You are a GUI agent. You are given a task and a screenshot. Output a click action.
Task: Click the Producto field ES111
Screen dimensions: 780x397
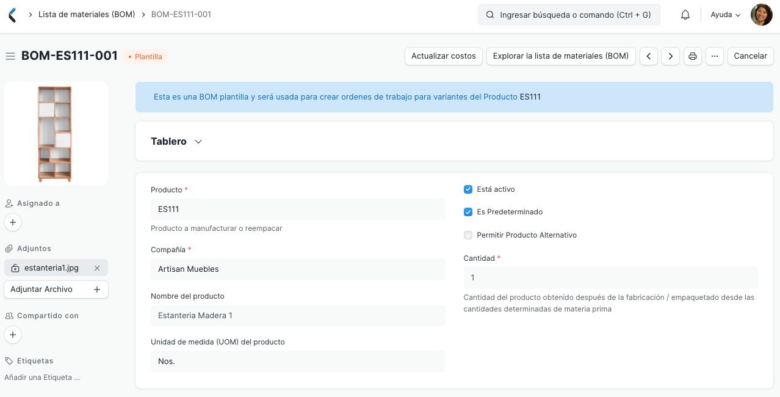coord(298,209)
